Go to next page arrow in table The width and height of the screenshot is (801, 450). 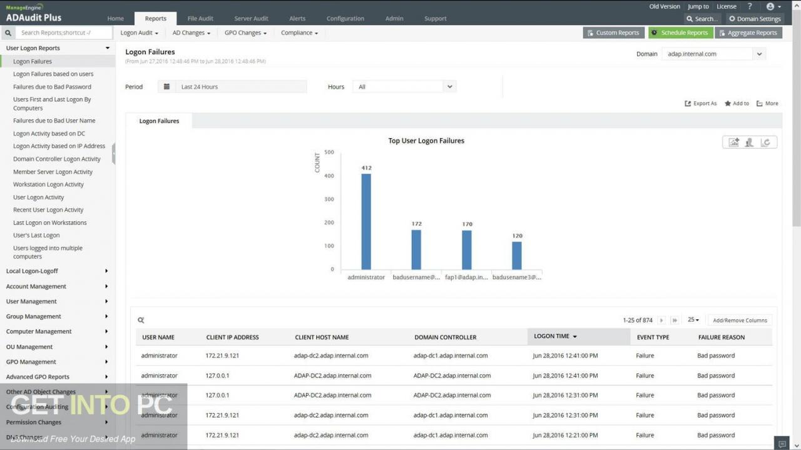coord(661,320)
